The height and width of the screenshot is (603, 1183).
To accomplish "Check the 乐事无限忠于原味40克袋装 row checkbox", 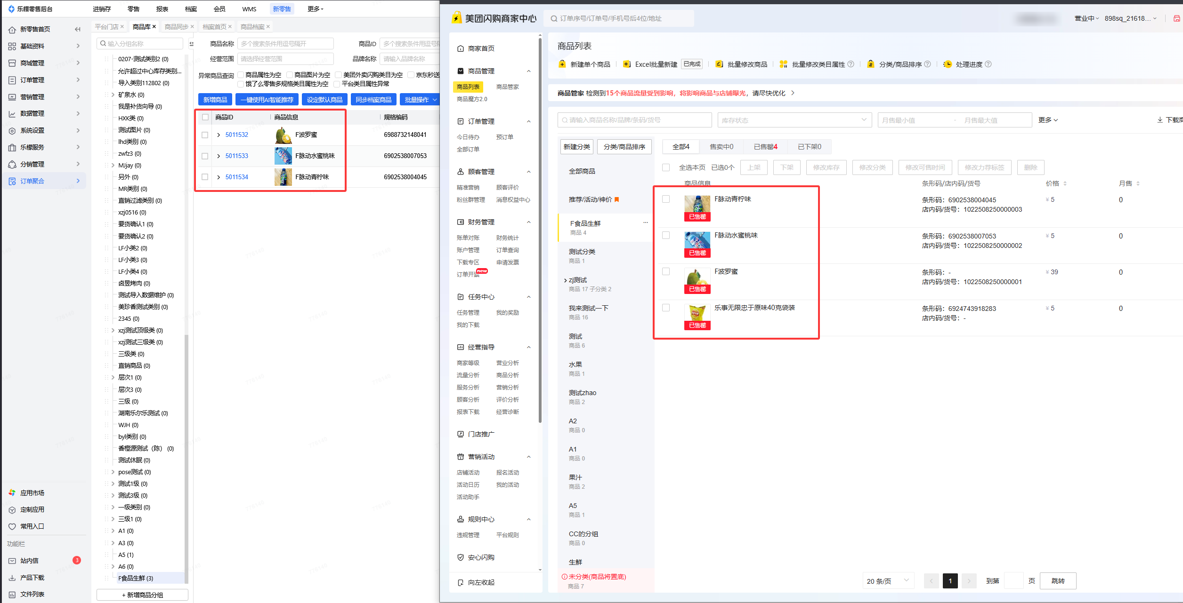I will click(x=666, y=308).
